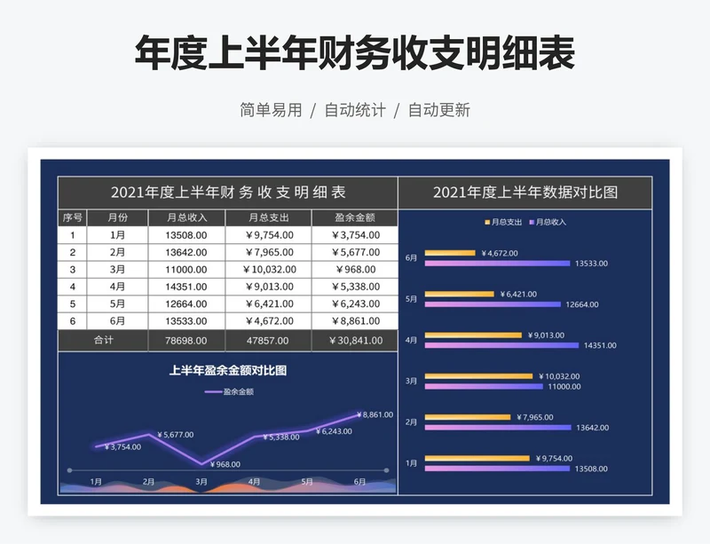Select the 11000.00 income cell

click(186, 270)
